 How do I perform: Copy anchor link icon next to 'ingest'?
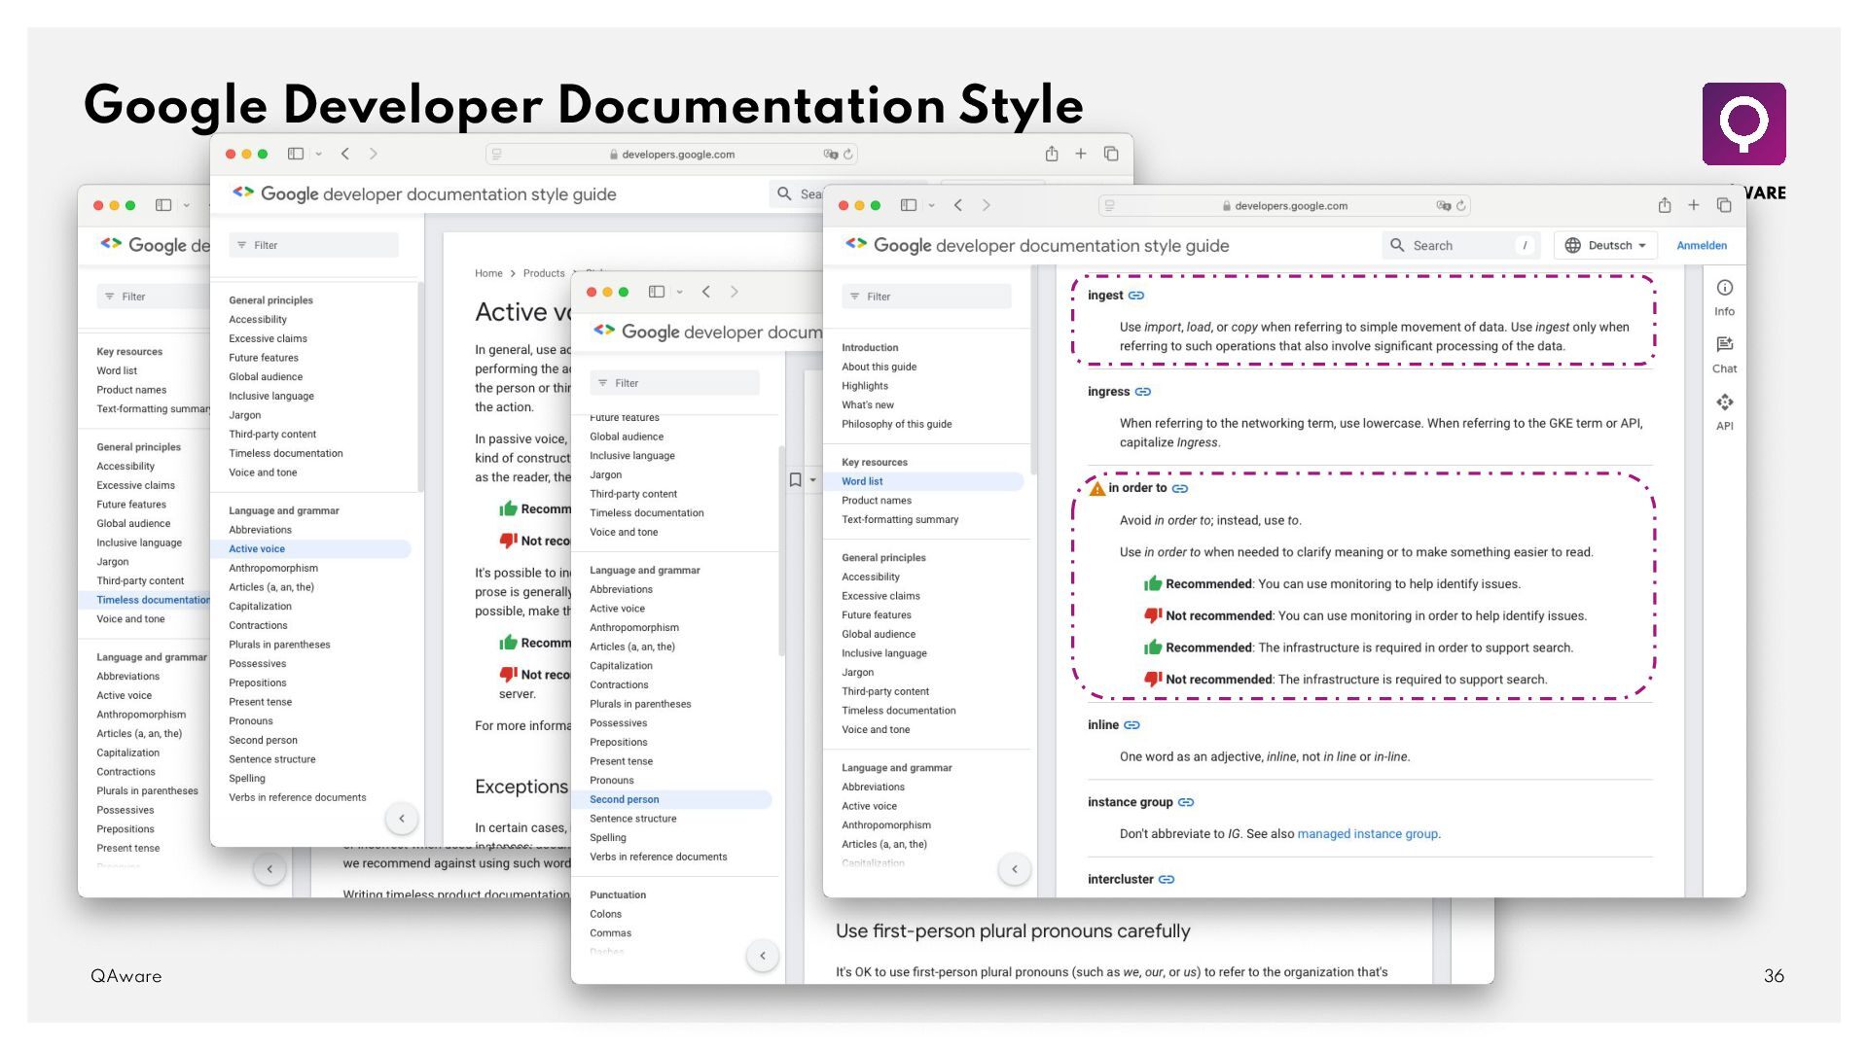pos(1135,296)
